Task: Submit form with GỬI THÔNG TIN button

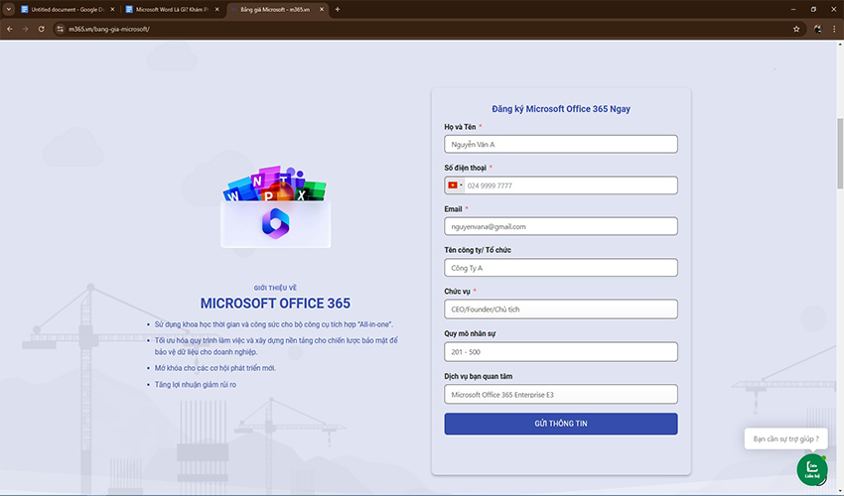Action: coord(561,424)
